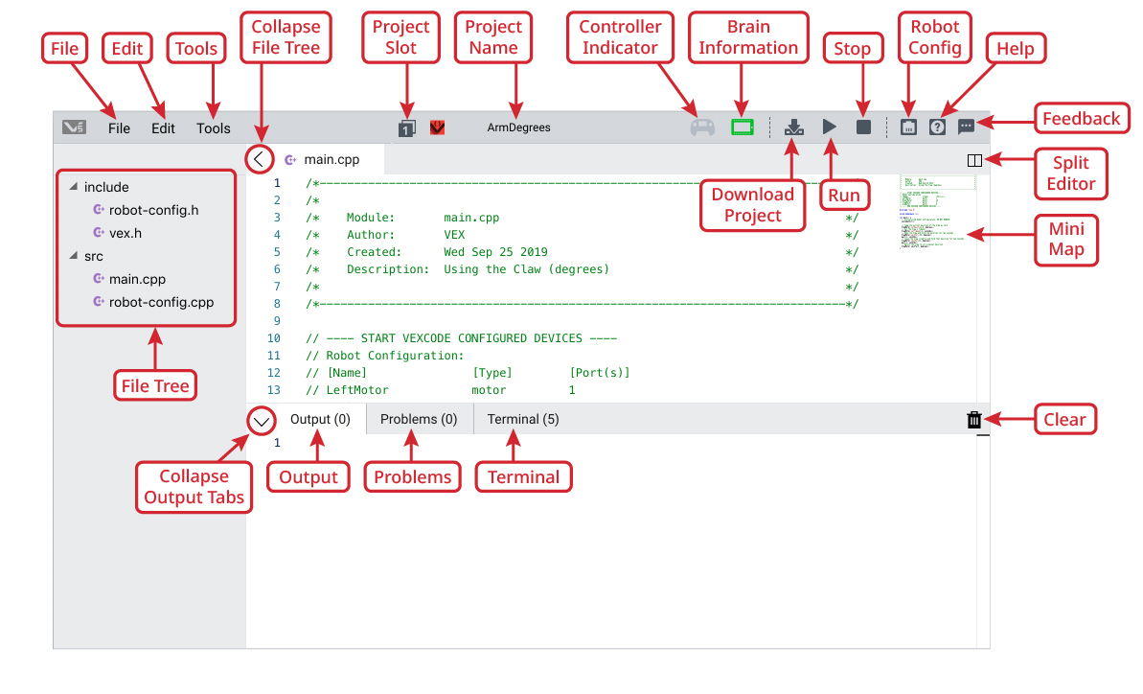This screenshot has height=694, width=1143.
Task: Open the Feedback dialog
Action: tap(966, 126)
